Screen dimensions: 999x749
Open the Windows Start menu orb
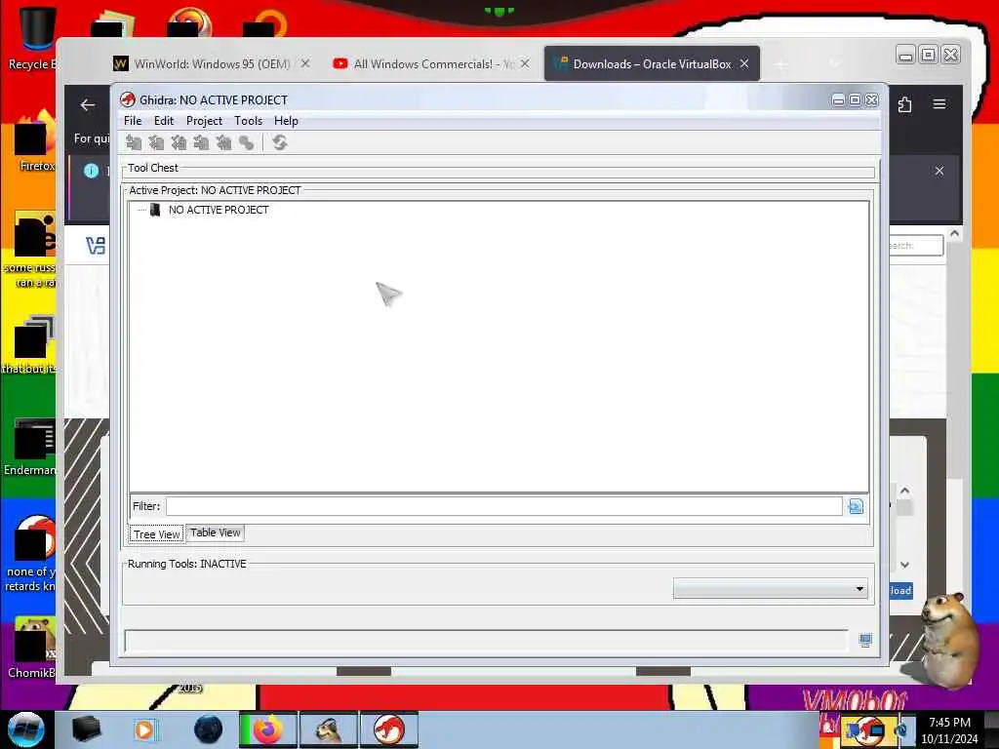click(26, 729)
